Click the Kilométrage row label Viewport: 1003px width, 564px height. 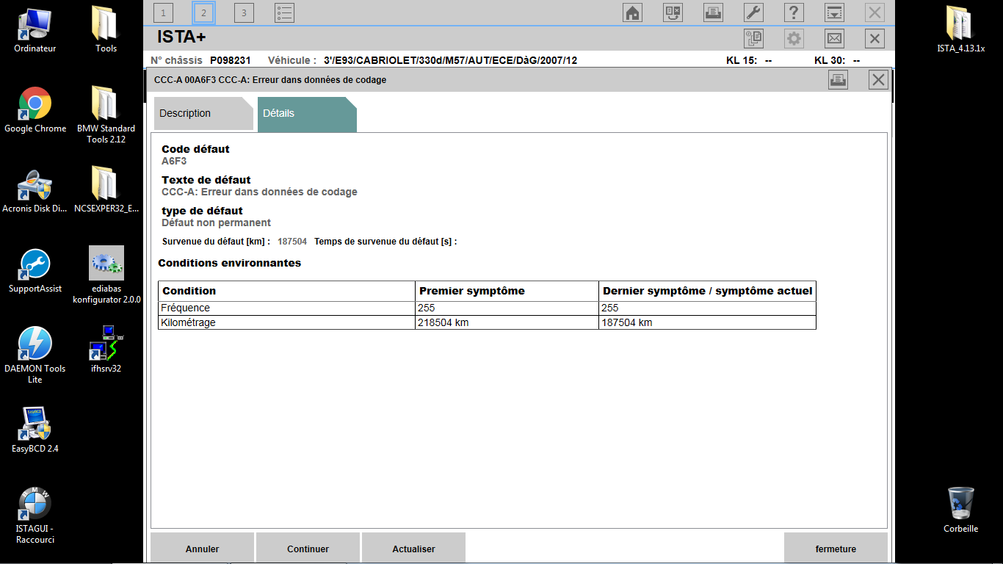188,322
